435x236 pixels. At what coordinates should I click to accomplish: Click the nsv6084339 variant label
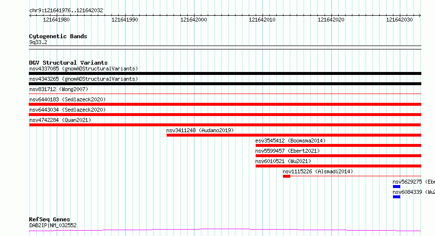pos(413,192)
